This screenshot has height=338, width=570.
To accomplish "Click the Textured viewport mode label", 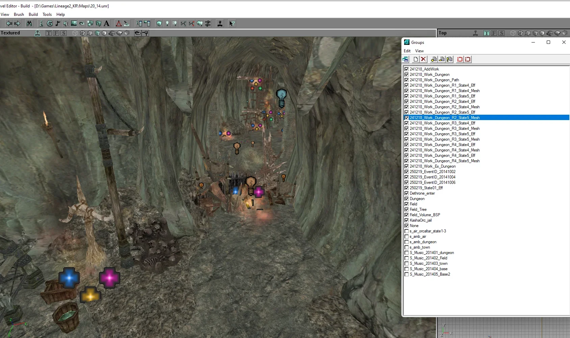I will pos(10,33).
